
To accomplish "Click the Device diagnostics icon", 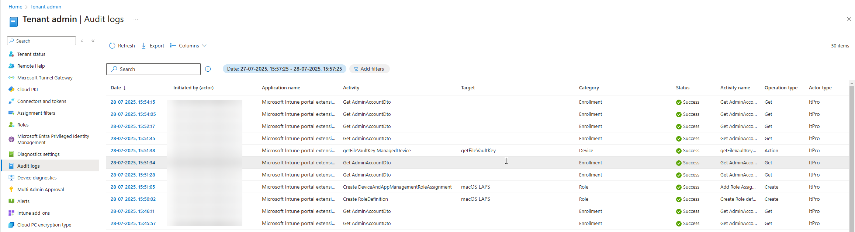I will click(x=11, y=178).
